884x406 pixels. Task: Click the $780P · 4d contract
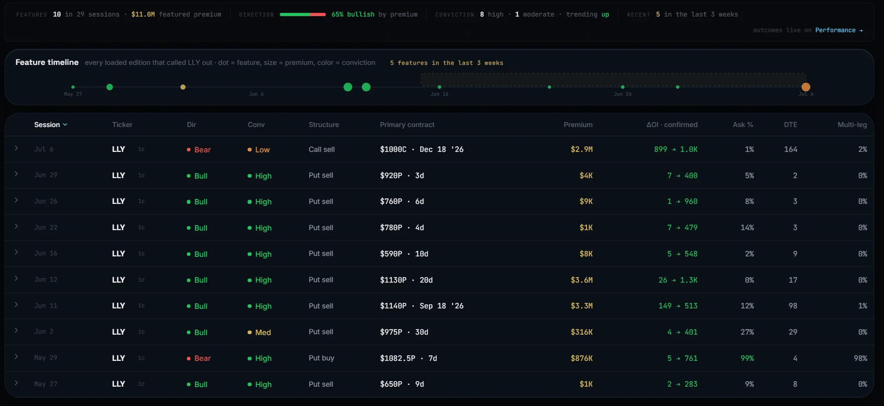click(402, 227)
